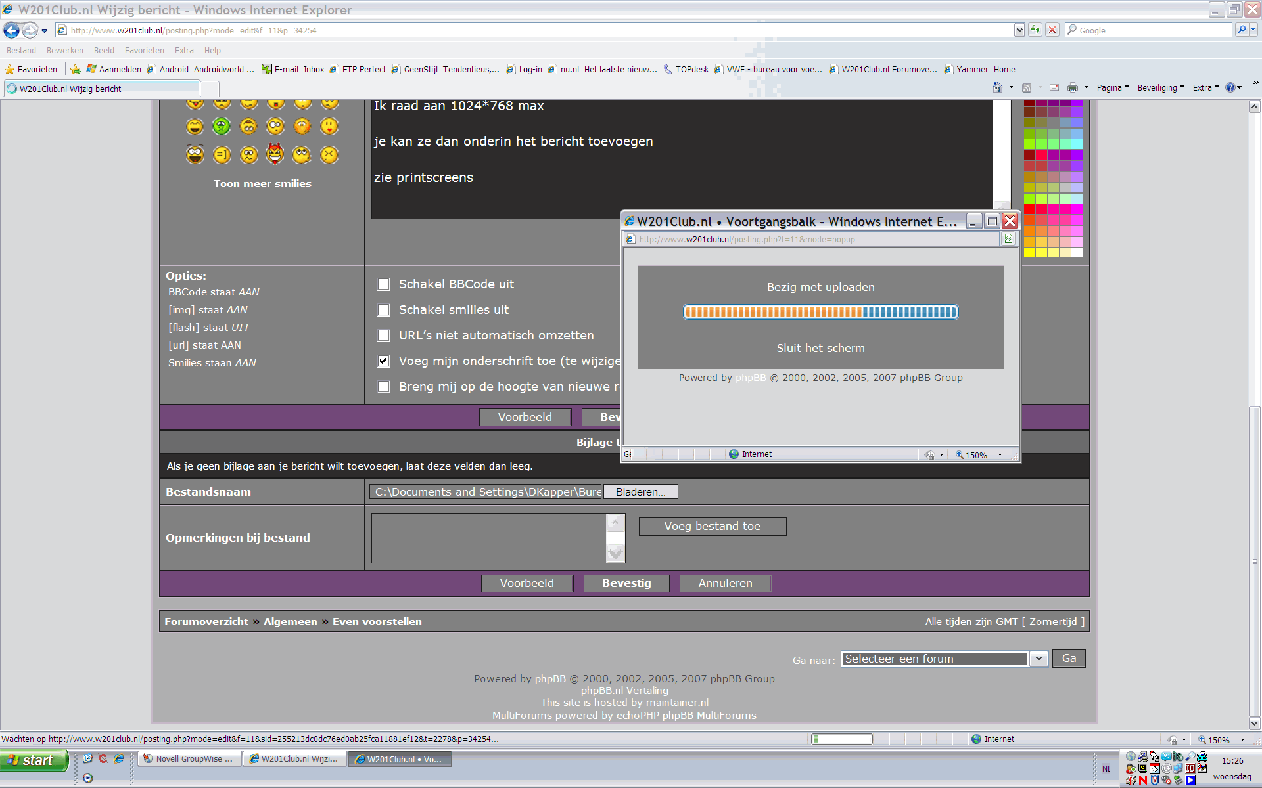Open the Bewerken menu
Screen dimensions: 1262x788
[x=65, y=50]
